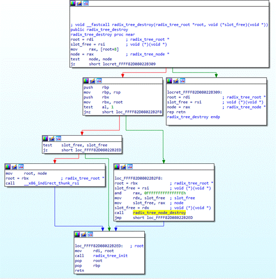Follow the radix_tree_init call reference

110,256
